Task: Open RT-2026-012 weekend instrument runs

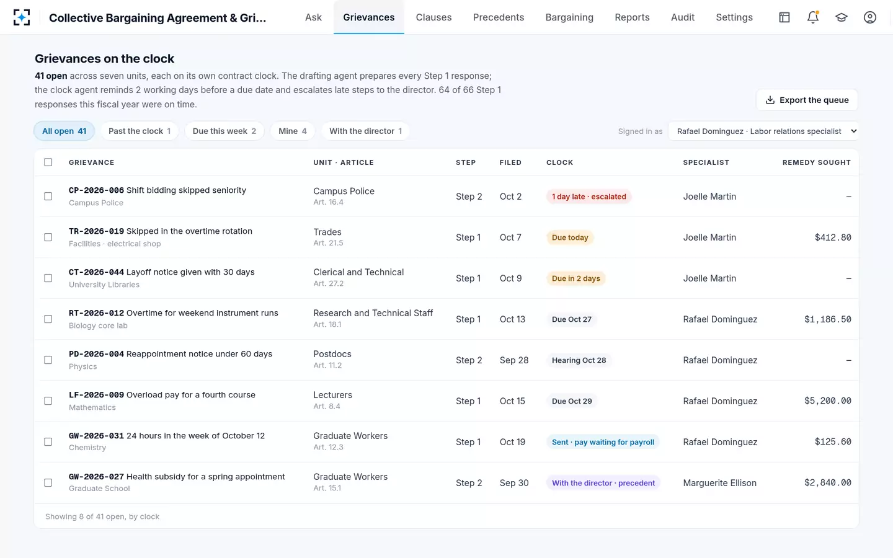Action: coord(174,313)
